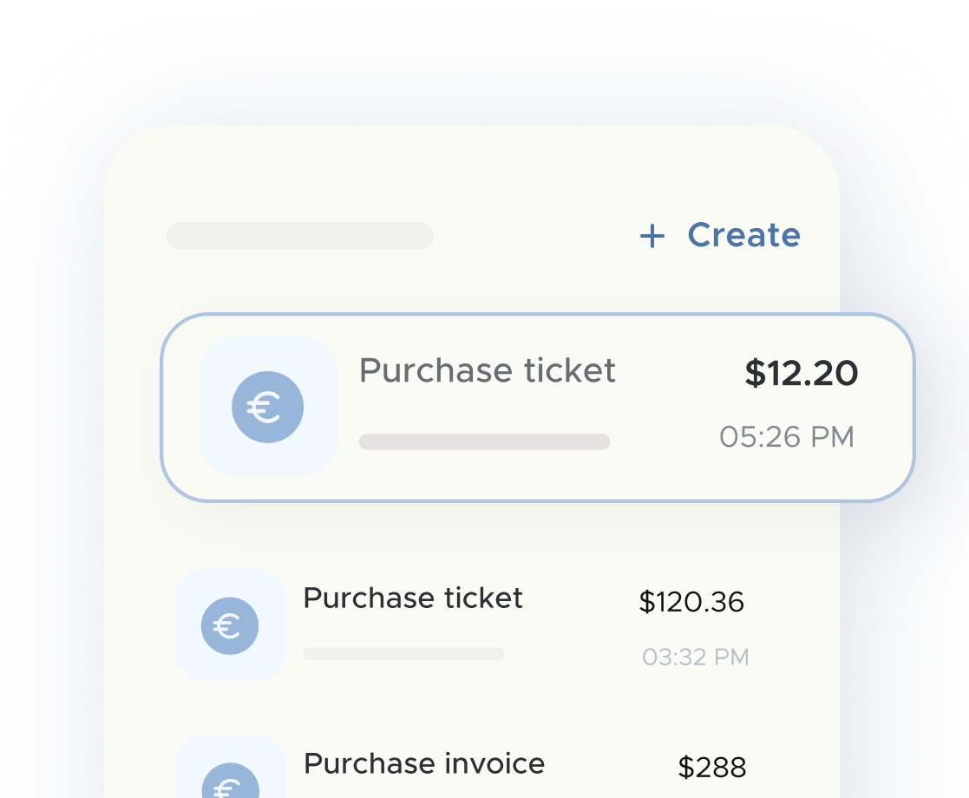Click the euro icon on the highlighted Purchase ticket

(267, 406)
